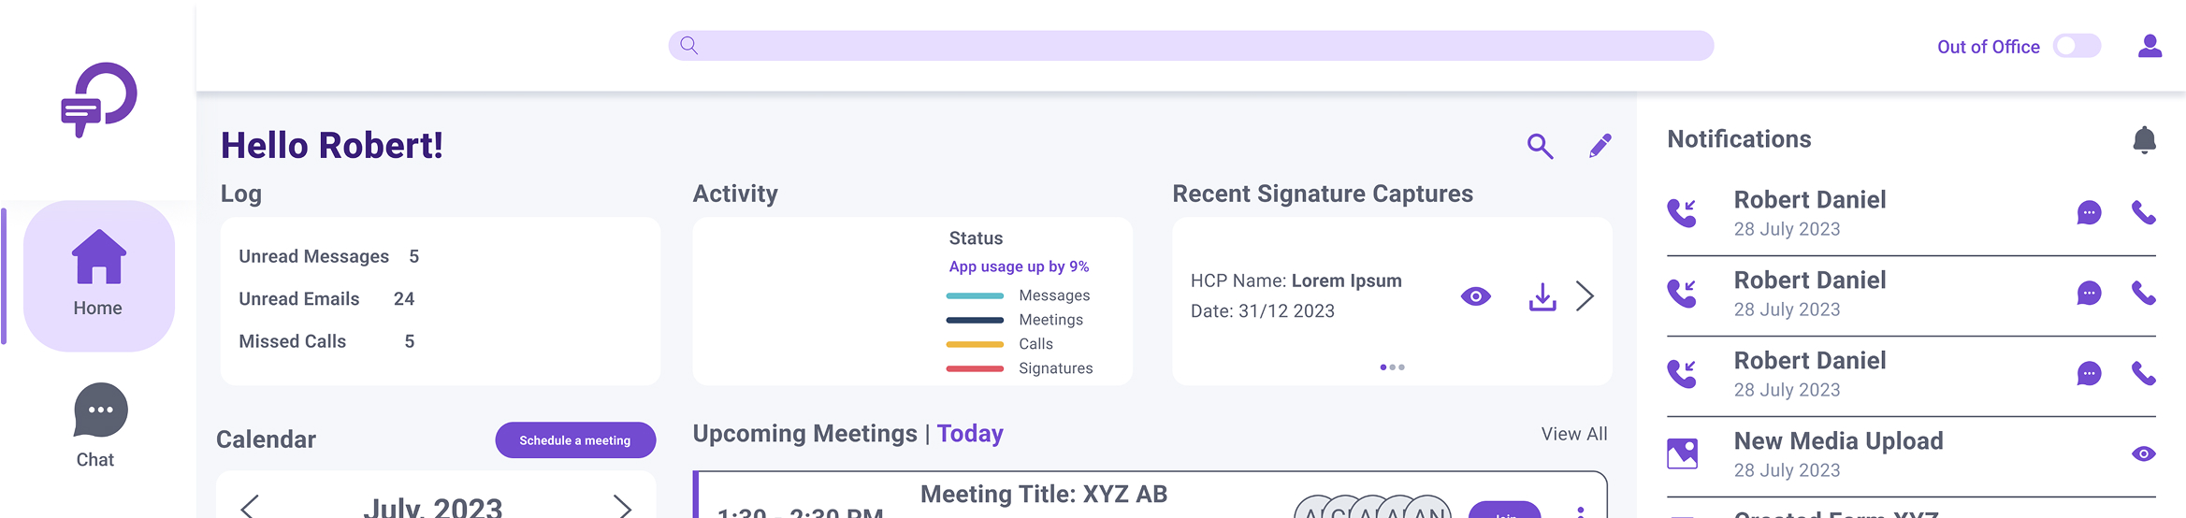Click the Schedule a meeting button
Viewport: 2186px width, 518px height.
click(x=575, y=440)
